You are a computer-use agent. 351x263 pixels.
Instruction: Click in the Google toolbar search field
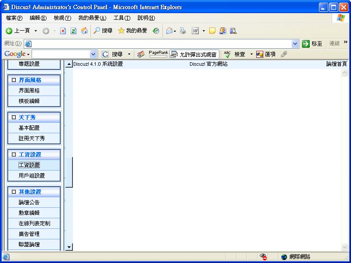point(61,54)
